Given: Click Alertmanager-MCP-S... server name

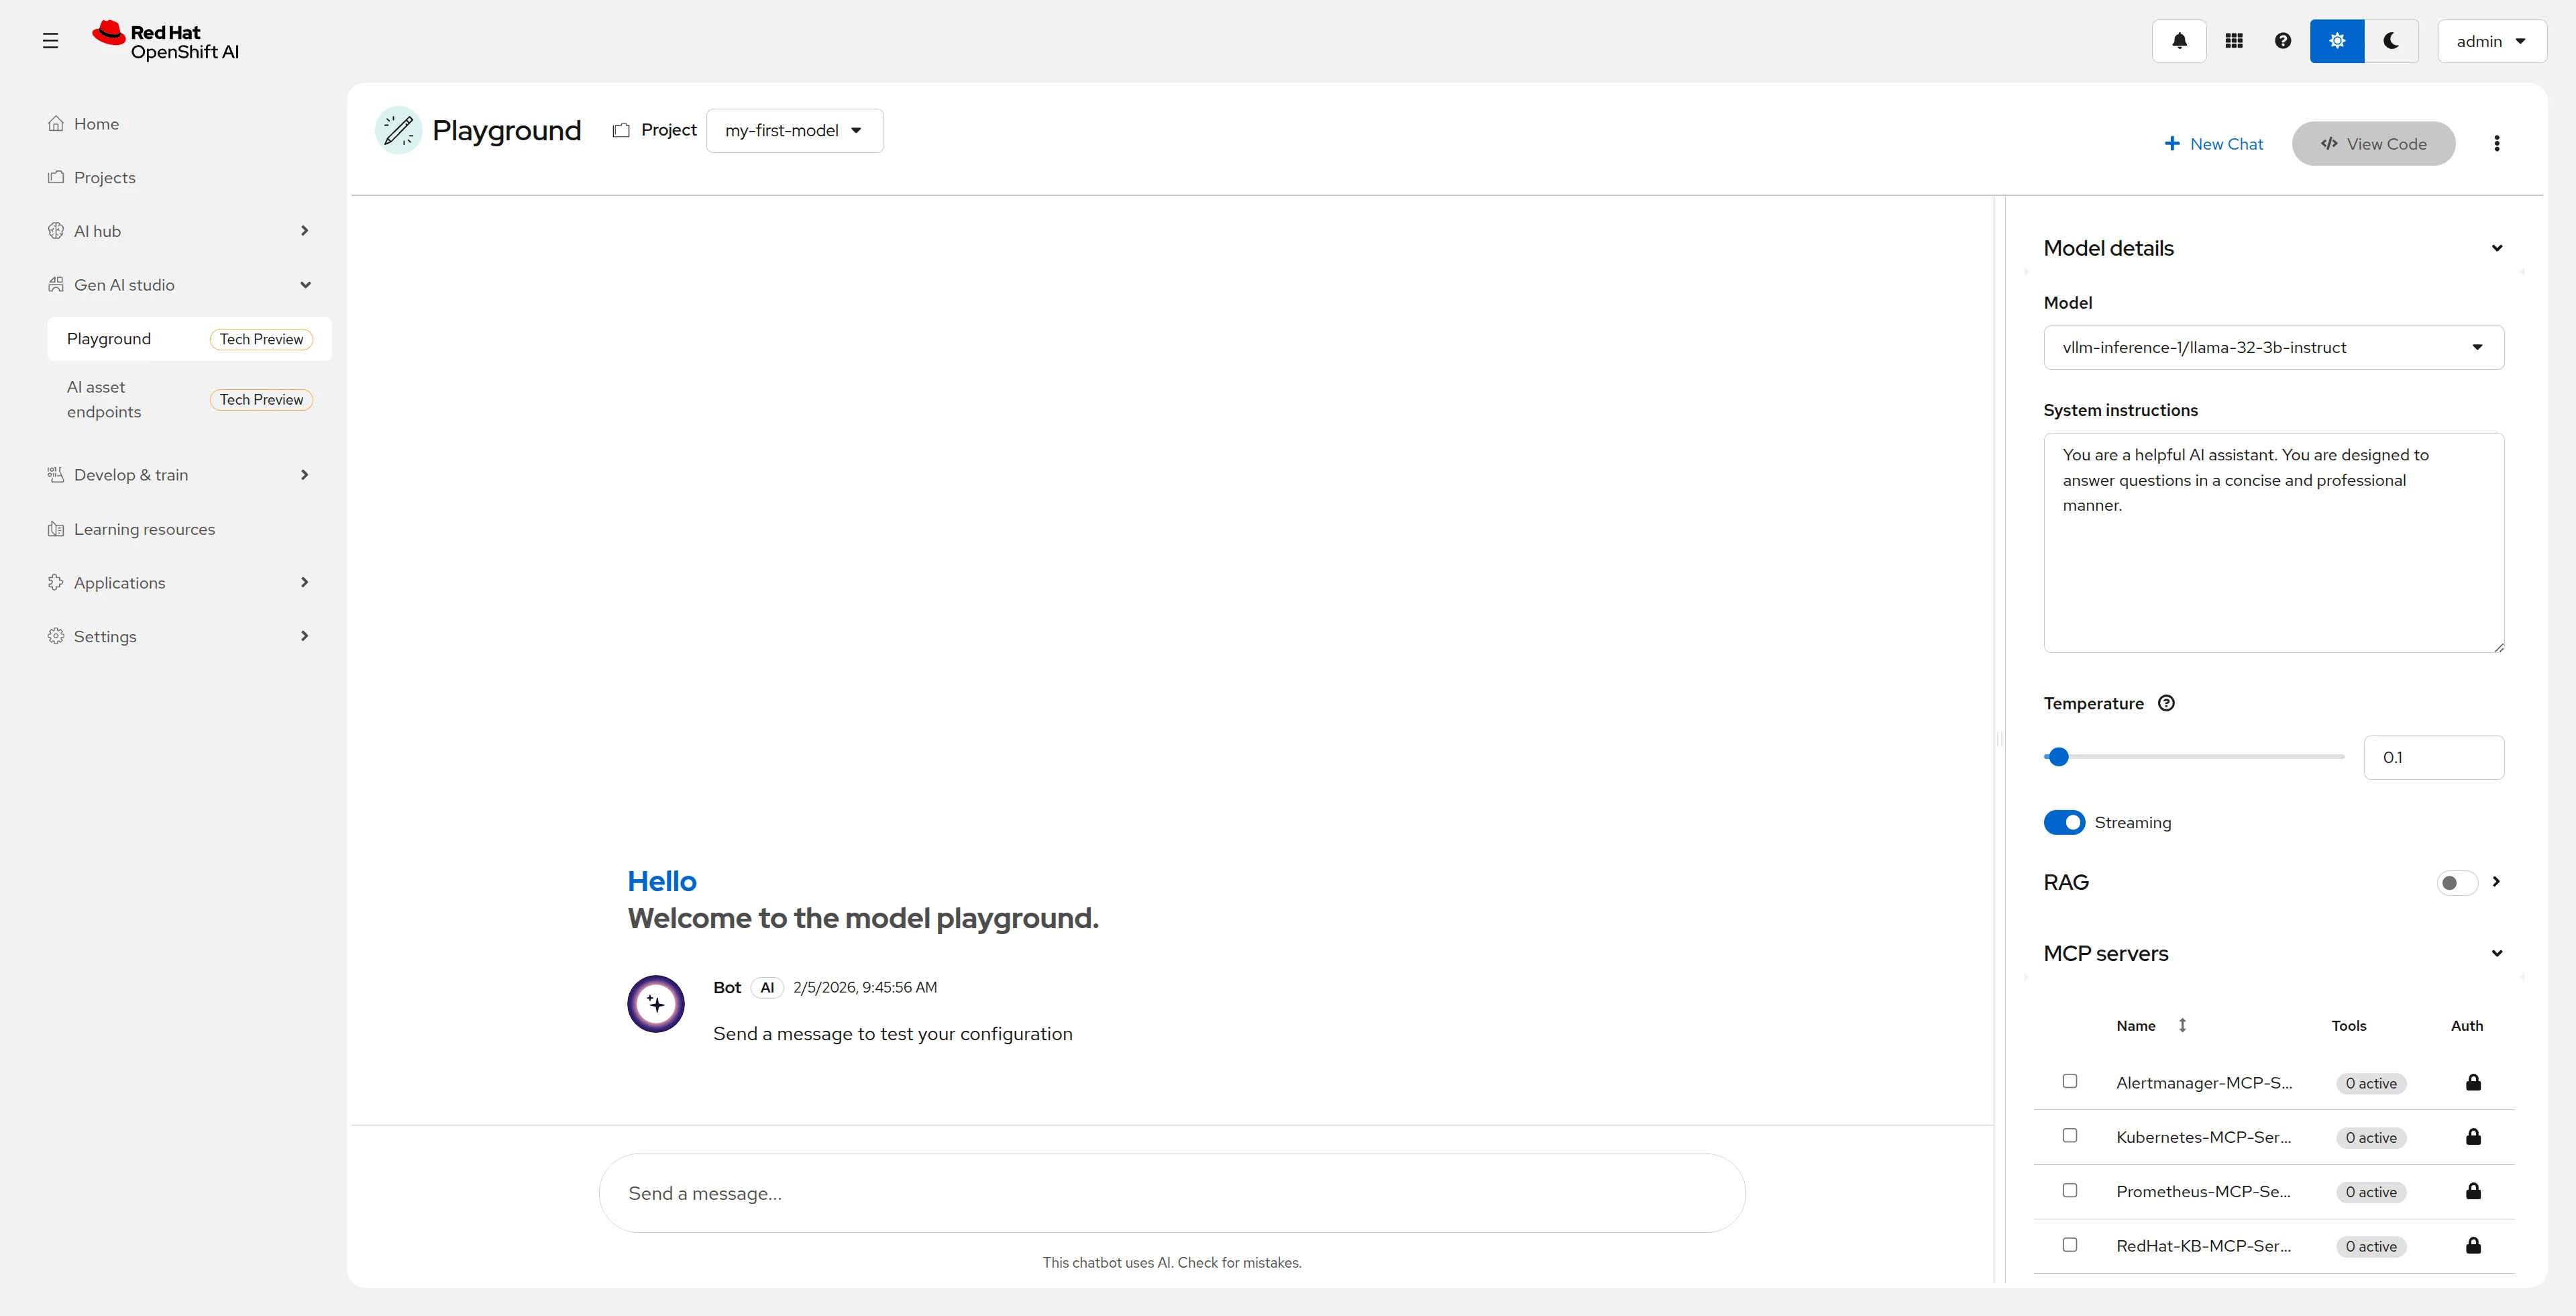Looking at the screenshot, I should click(2204, 1083).
